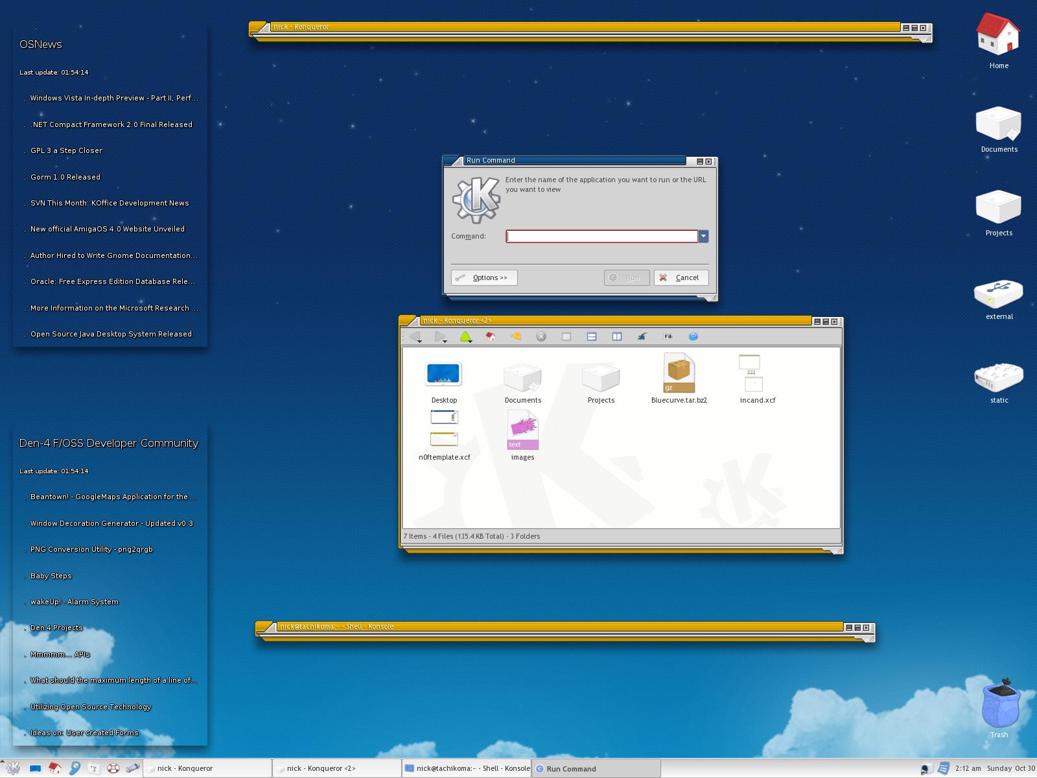The image size is (1037, 778).
Task: Open the static drive desktop icon
Action: click(x=999, y=383)
